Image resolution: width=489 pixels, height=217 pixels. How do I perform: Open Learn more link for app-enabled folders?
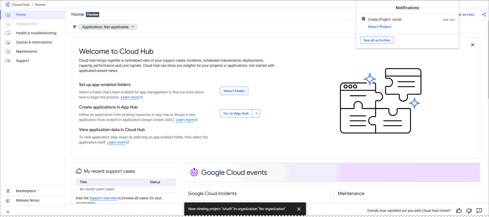132,97
